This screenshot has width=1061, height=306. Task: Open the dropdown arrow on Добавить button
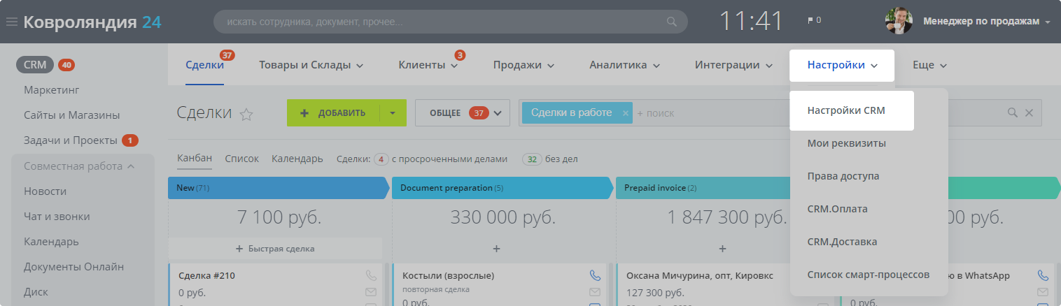coord(393,113)
